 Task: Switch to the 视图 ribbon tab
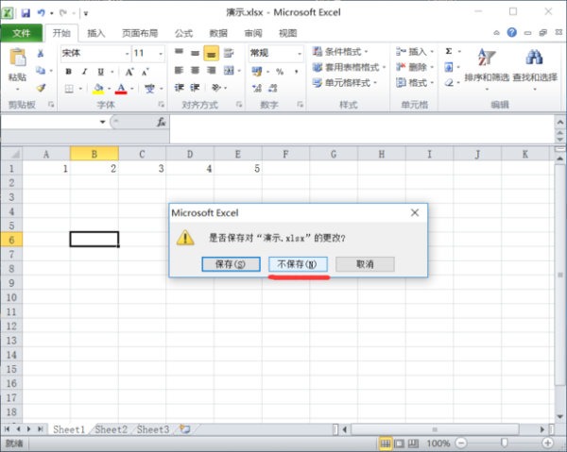(288, 33)
